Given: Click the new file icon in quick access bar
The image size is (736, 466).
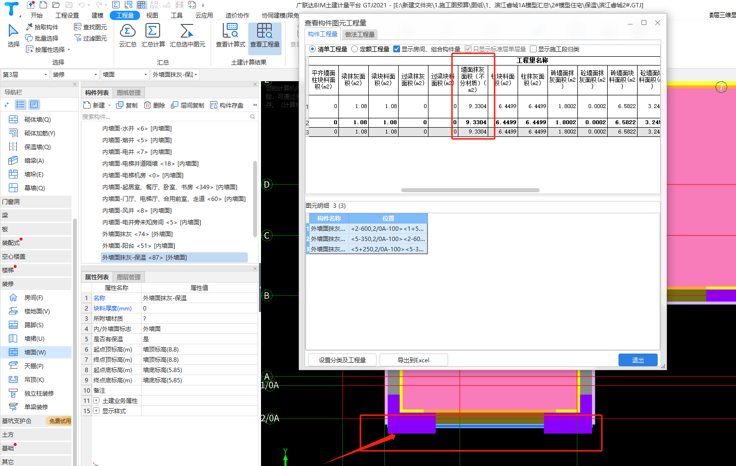Looking at the screenshot, I should [x=43, y=5].
